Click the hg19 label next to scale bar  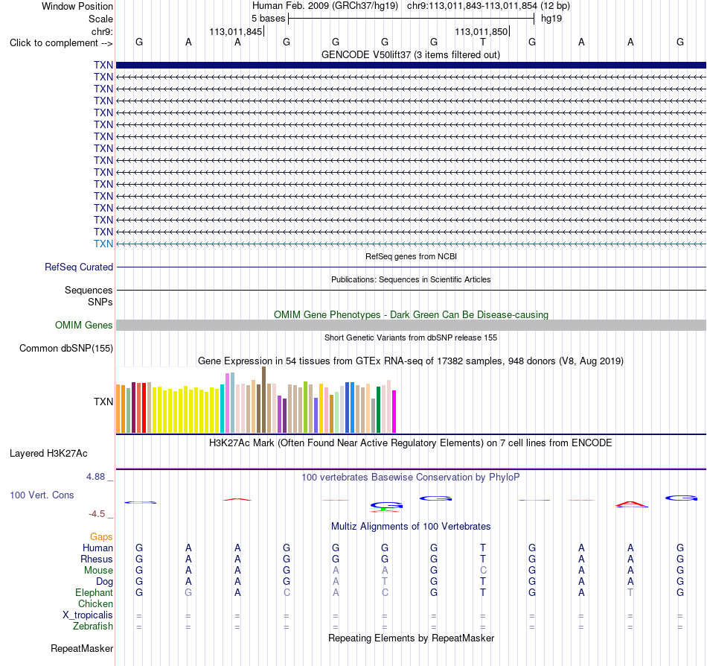(551, 19)
